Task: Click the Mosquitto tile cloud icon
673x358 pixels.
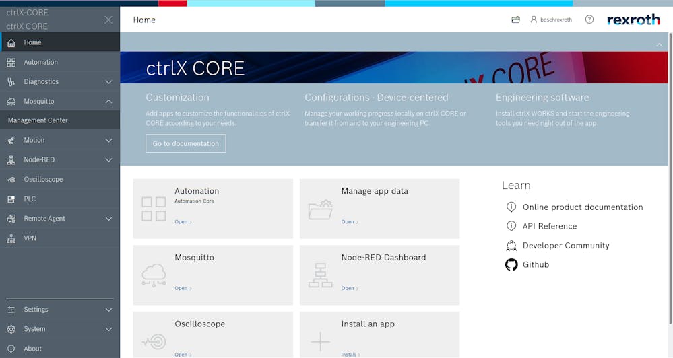Action: click(154, 275)
